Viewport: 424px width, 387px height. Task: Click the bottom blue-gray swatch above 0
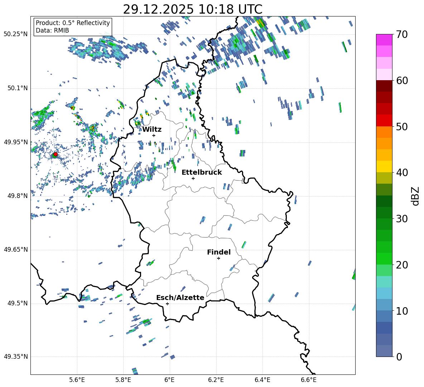pos(384,351)
